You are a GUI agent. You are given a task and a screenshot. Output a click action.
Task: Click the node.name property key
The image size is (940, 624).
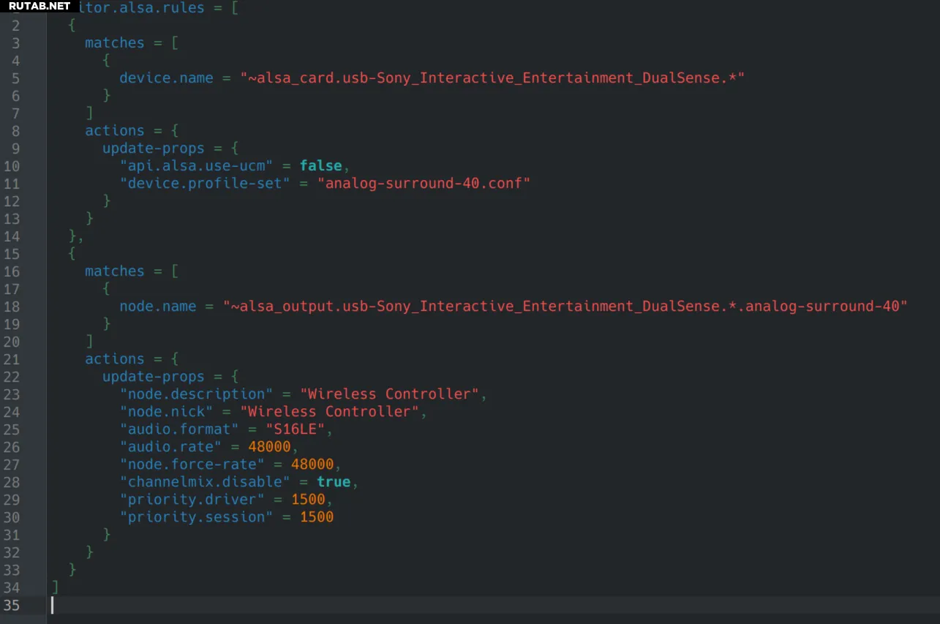pos(157,307)
